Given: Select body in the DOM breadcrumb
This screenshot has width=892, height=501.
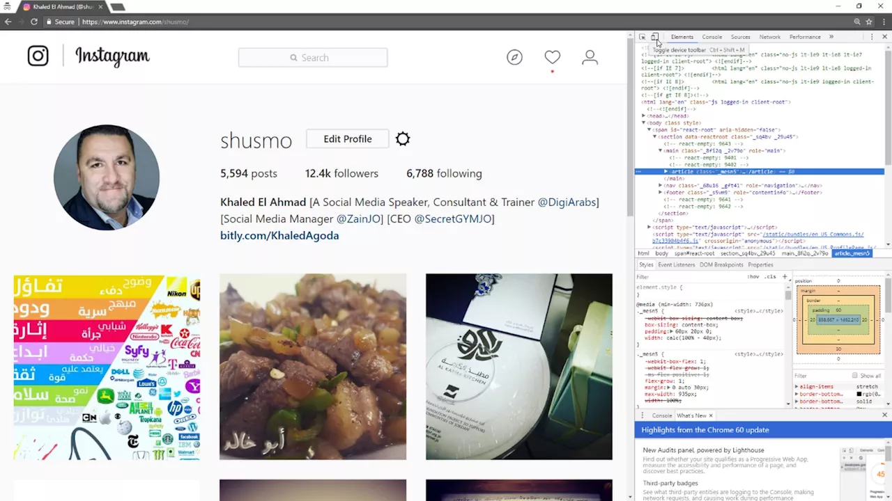Looking at the screenshot, I should pyautogui.click(x=661, y=254).
